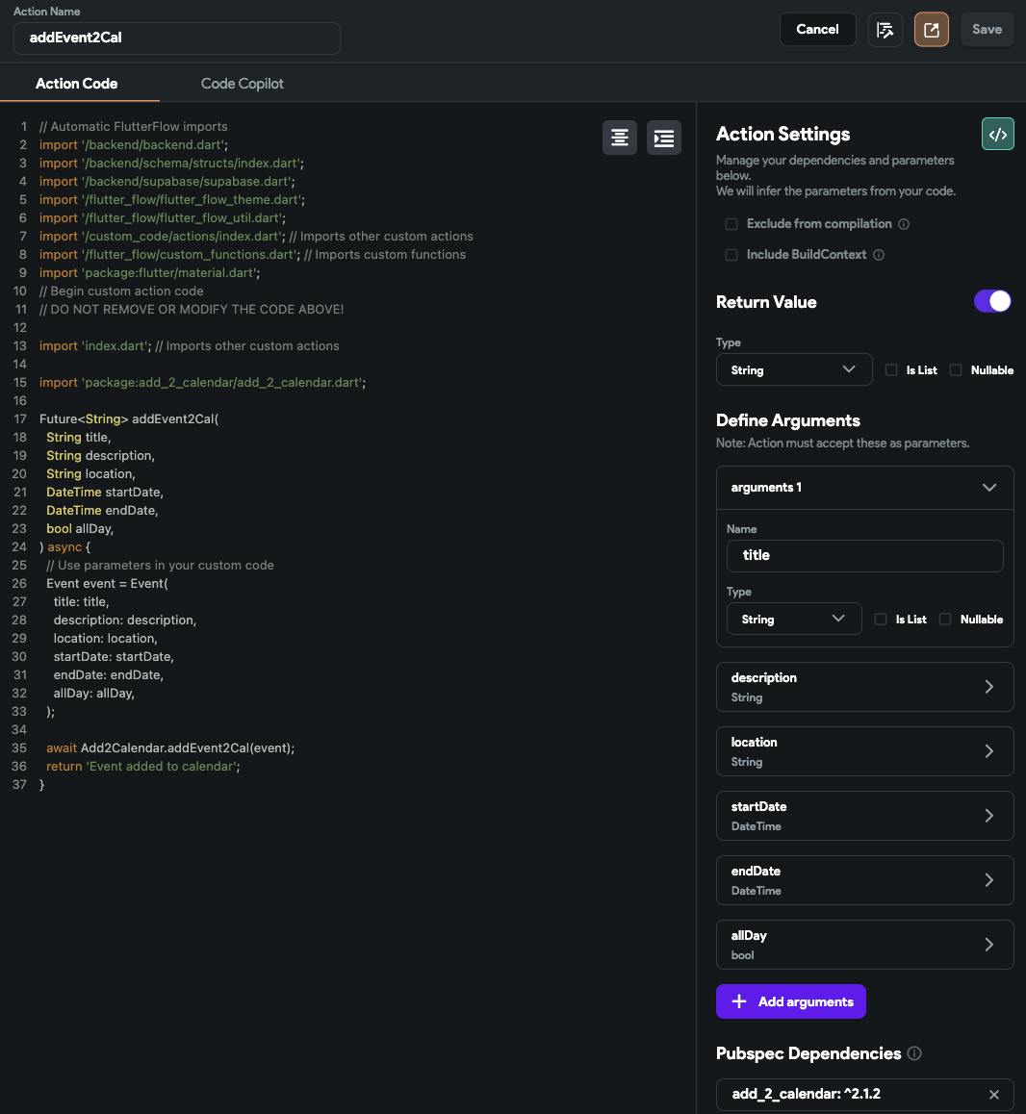Screen dimensions: 1026x1114
Task: Remove the add_2_calendar dependency
Action: [994, 1095]
